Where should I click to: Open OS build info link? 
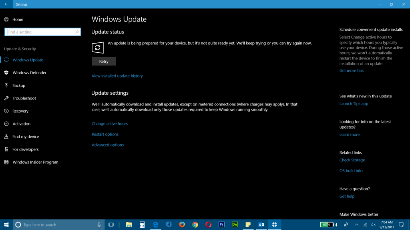[351, 171]
